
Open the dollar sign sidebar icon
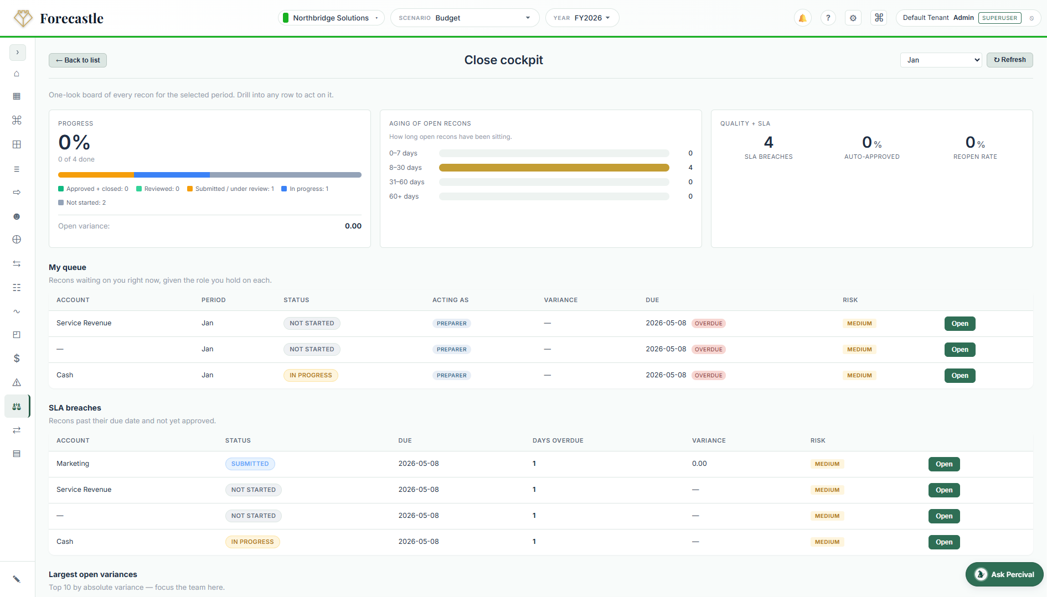click(17, 359)
